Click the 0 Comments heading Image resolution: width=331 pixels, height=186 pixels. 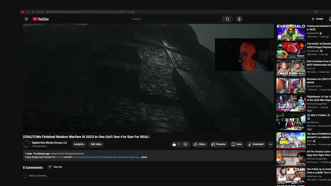pos(33,168)
